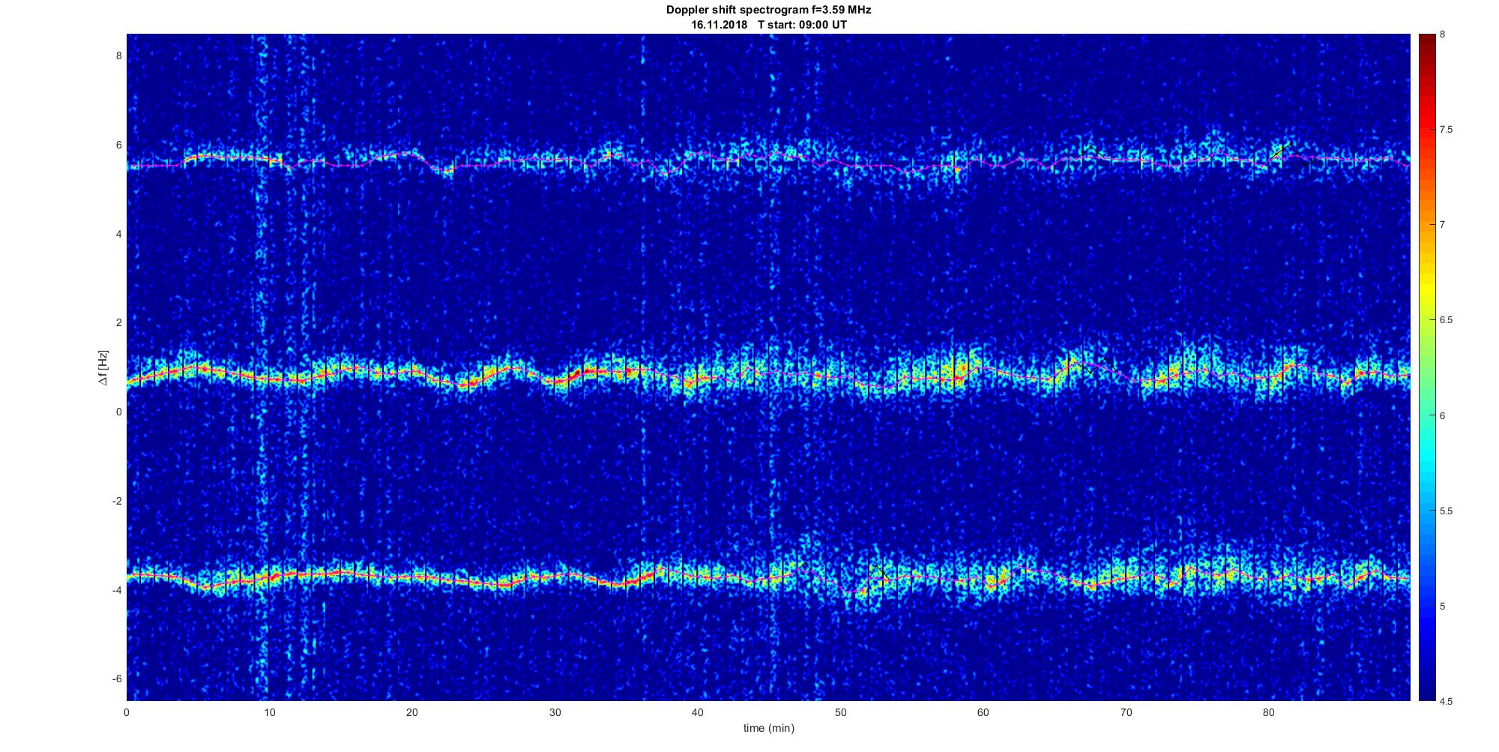Click the x-axis tick label 60
This screenshot has width=1499, height=752.
(983, 712)
